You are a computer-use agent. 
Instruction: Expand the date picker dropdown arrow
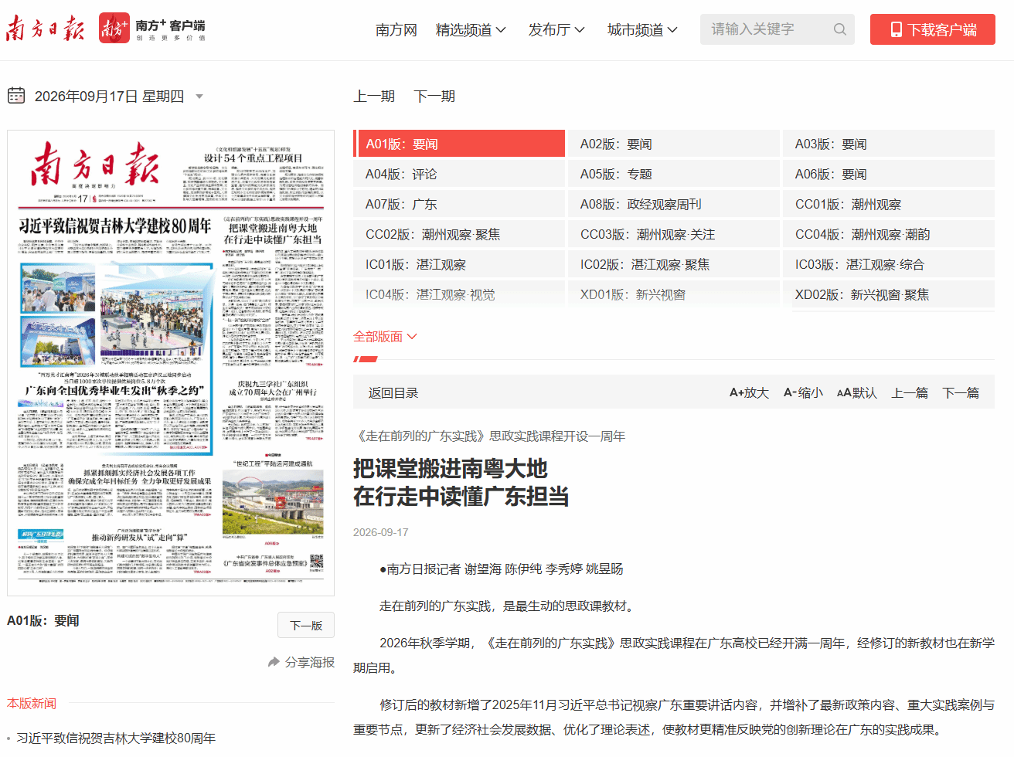click(199, 97)
